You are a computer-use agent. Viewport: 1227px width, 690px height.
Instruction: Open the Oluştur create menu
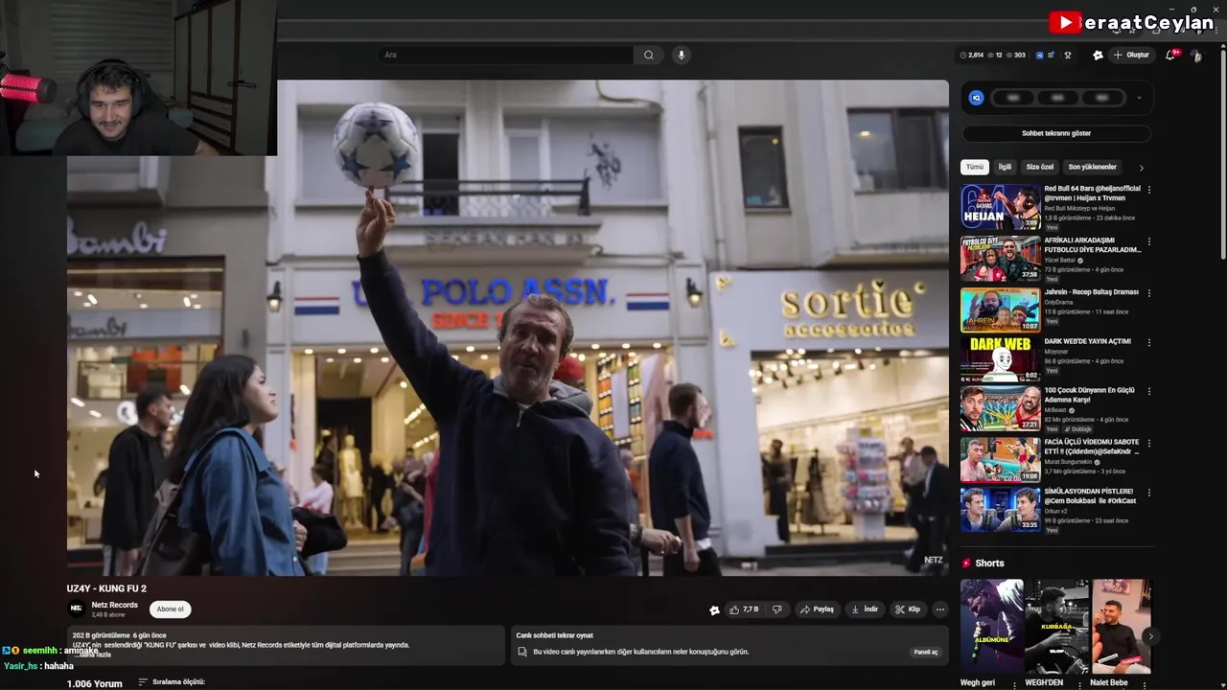click(1131, 56)
